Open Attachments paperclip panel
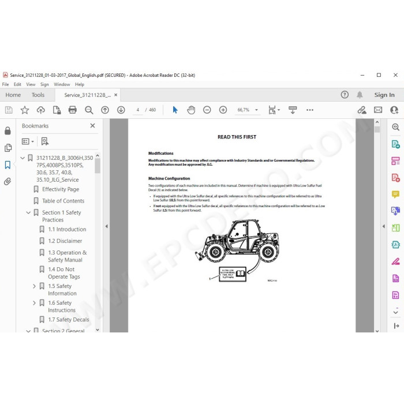 coord(8,182)
